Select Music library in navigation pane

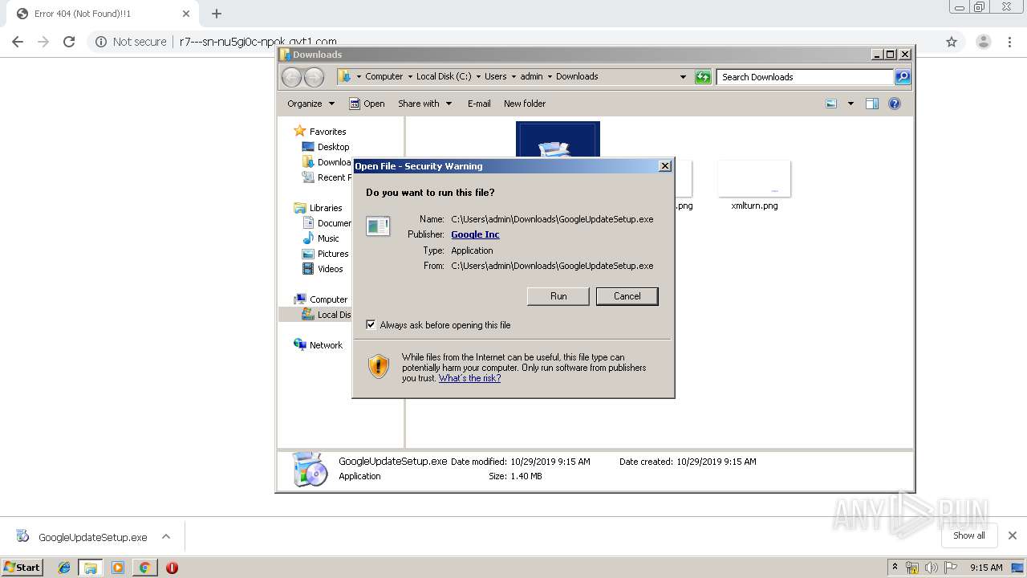[321, 238]
